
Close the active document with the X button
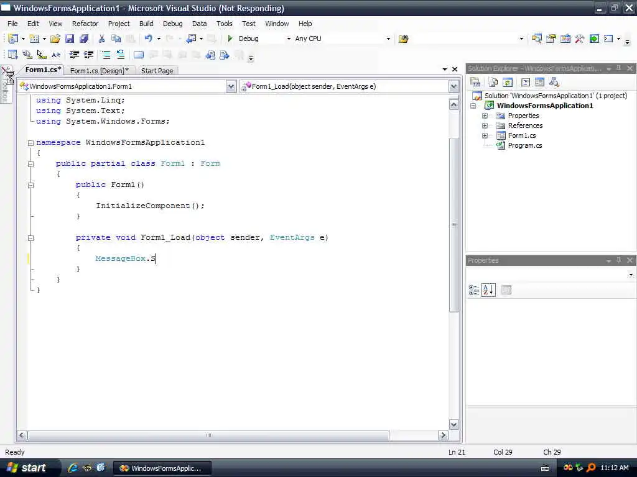(x=455, y=70)
